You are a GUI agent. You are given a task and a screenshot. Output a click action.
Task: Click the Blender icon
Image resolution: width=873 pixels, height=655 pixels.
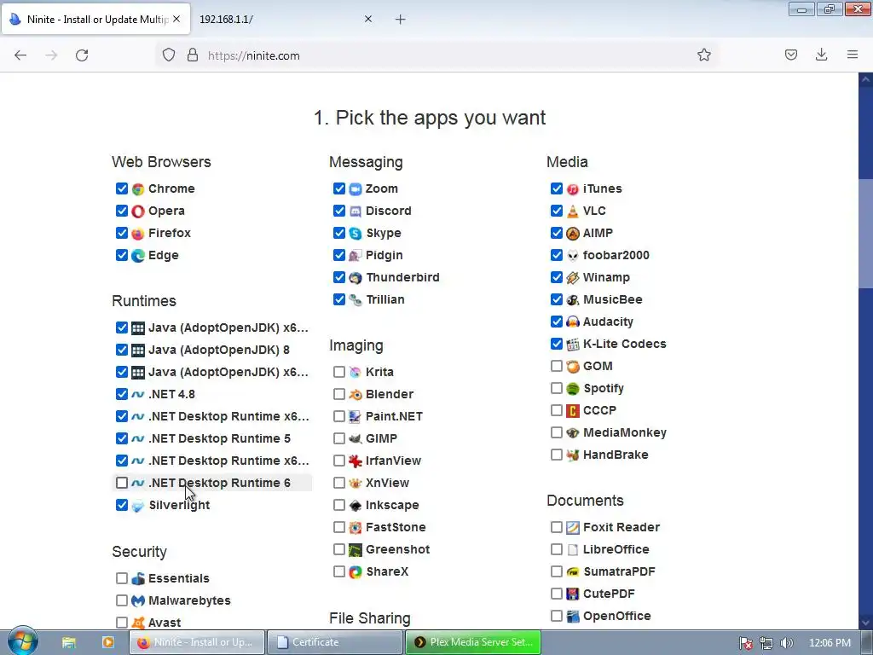[x=356, y=394]
